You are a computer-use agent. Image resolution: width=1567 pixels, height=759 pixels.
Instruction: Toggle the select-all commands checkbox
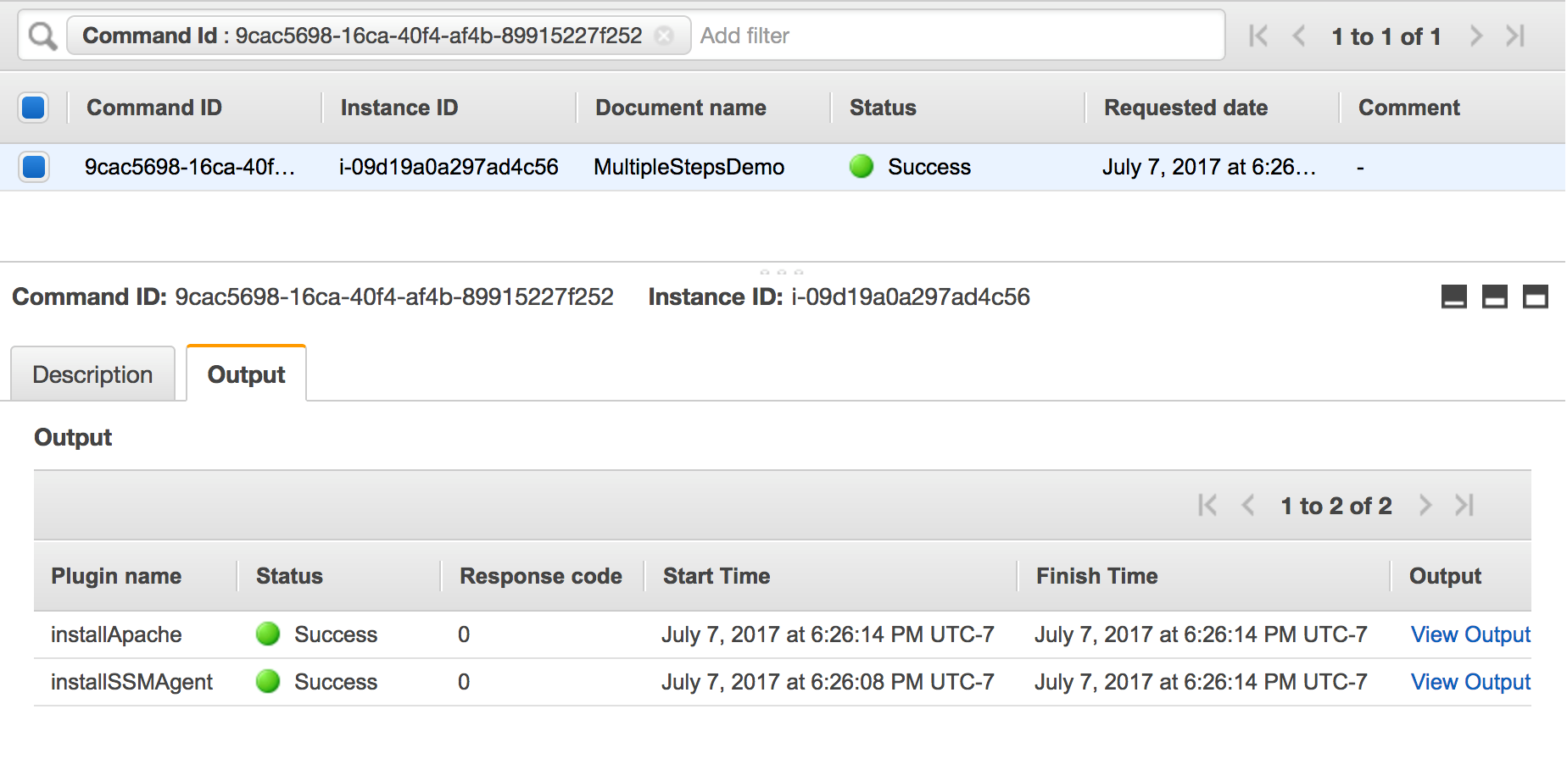click(x=33, y=108)
